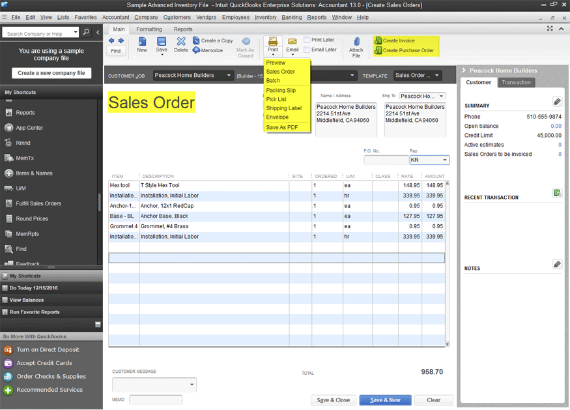This screenshot has height=410, width=570.
Task: Click the New document icon
Action: [x=142, y=42]
